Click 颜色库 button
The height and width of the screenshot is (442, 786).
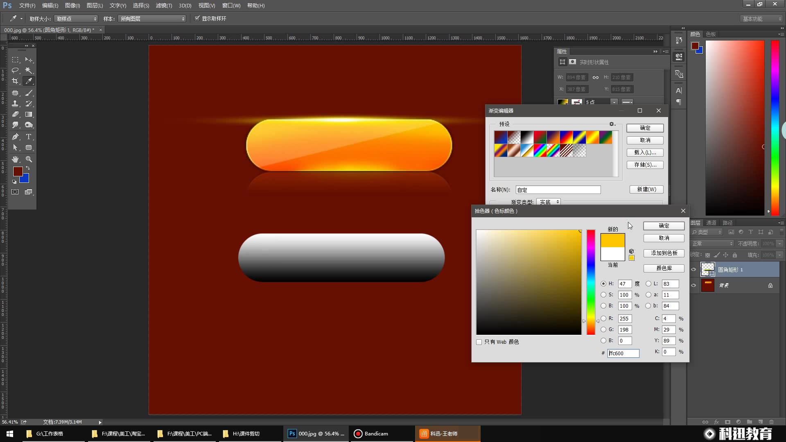click(664, 268)
